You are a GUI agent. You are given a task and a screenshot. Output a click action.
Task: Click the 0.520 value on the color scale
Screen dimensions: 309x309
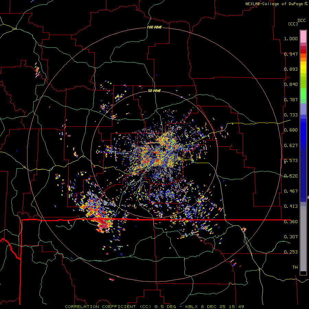tap(291, 176)
